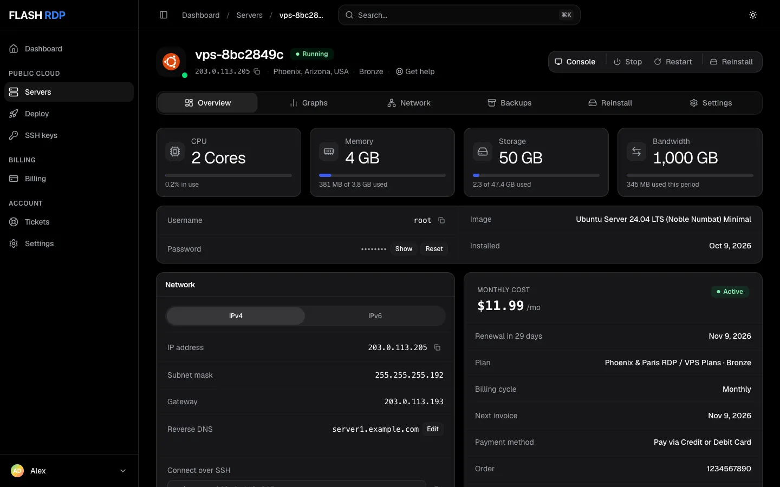Restart the server
This screenshot has width=780, height=487.
[673, 62]
